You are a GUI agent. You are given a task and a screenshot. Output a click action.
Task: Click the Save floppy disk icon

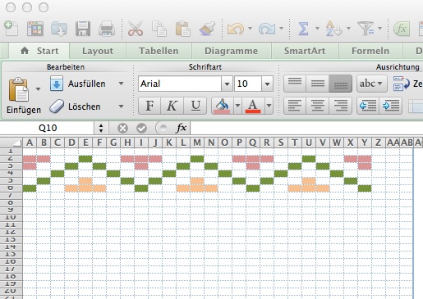[83, 29]
